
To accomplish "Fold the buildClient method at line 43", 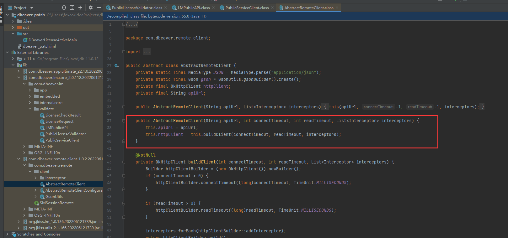I will [x=124, y=162].
